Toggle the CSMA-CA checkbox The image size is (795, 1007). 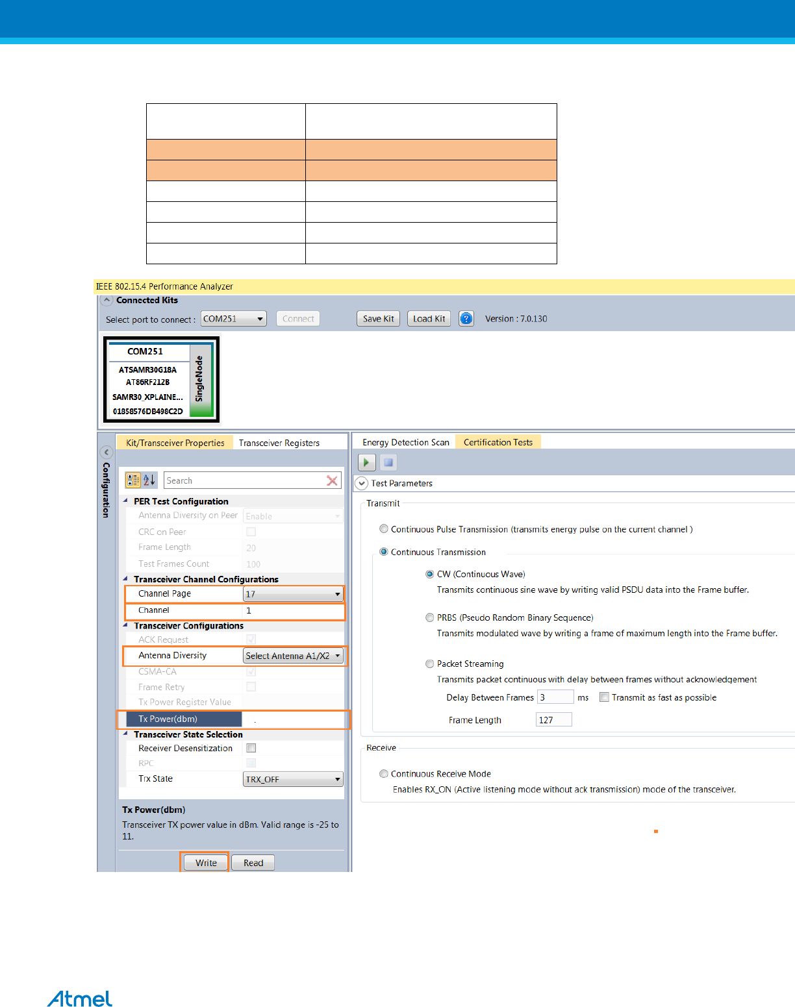[251, 671]
